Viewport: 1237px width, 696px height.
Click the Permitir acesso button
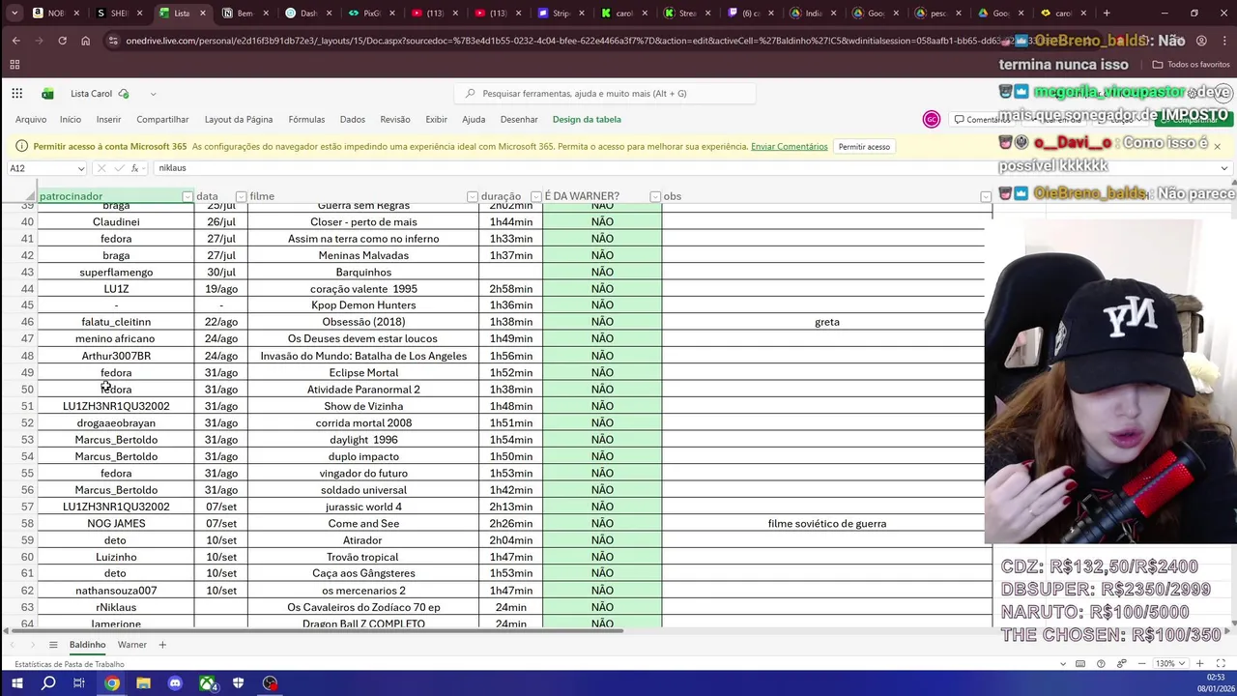(x=864, y=147)
